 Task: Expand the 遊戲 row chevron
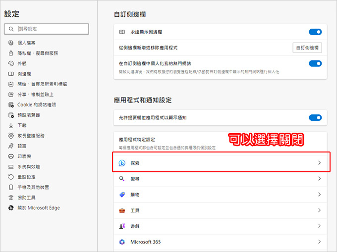tap(319, 226)
